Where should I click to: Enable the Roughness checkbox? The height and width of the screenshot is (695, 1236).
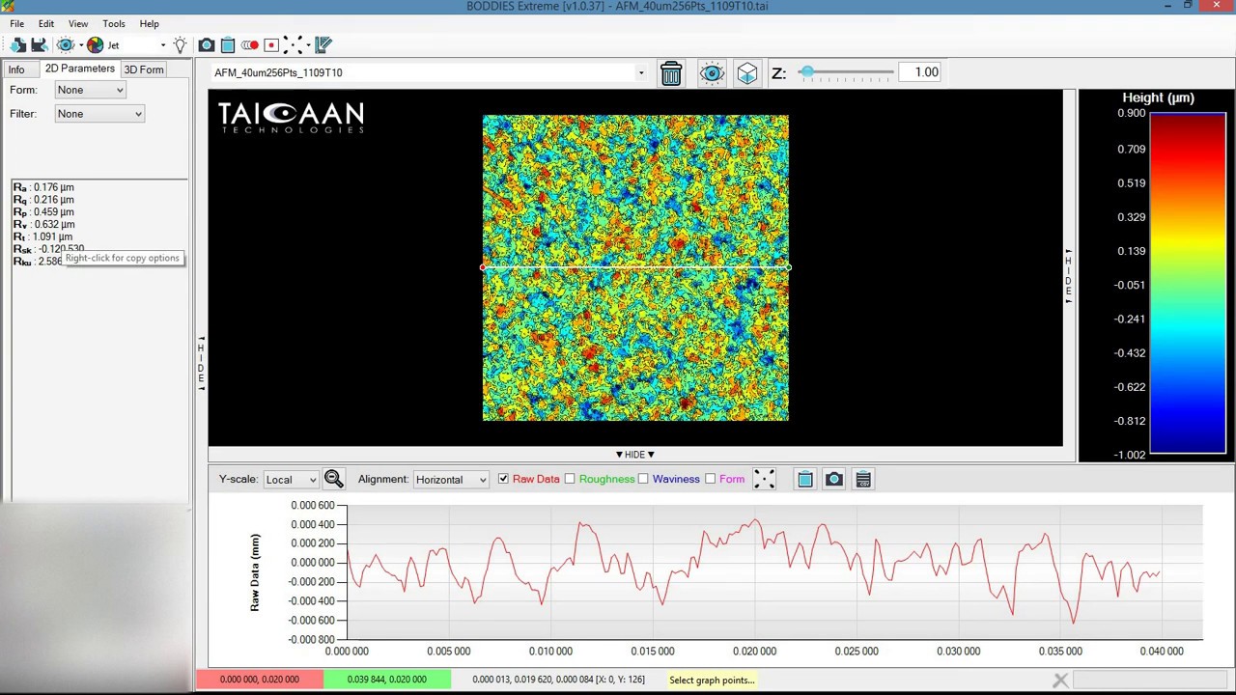click(x=570, y=479)
